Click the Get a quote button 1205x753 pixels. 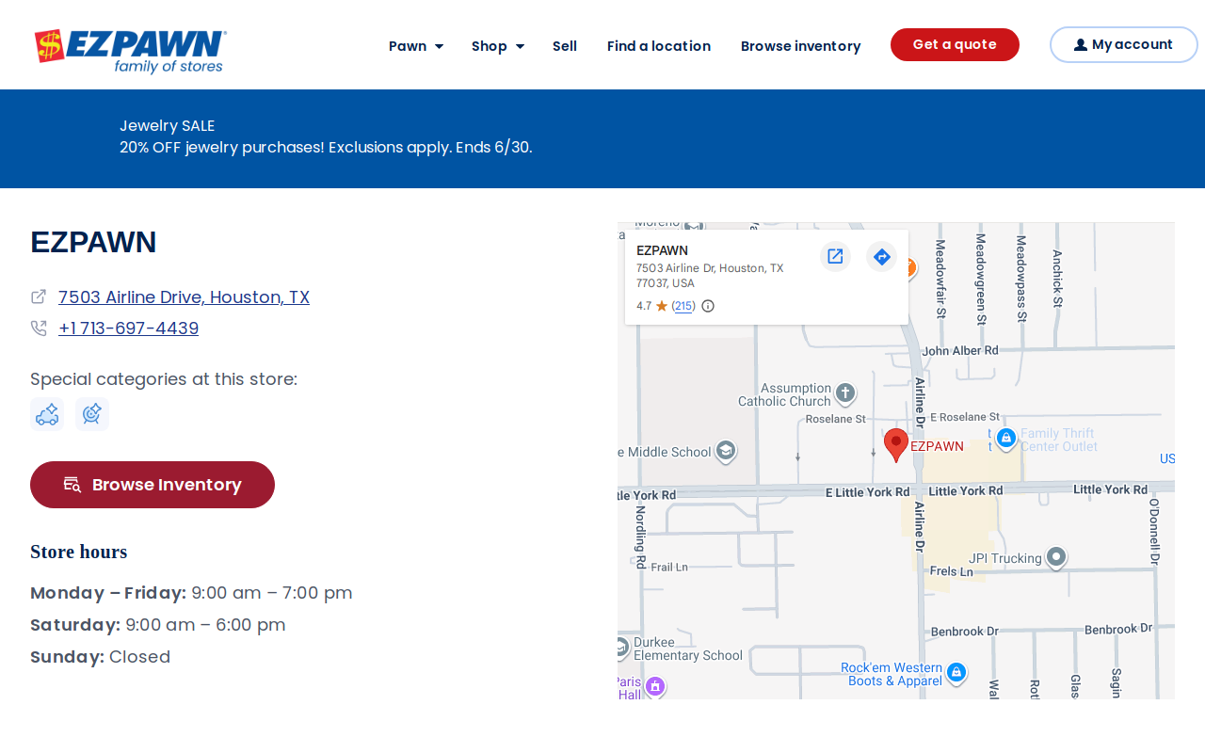tap(955, 45)
